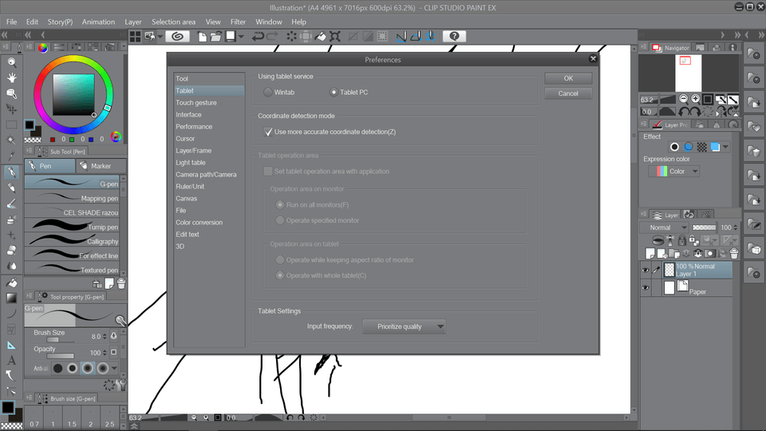766x431 pixels.
Task: Select the Tablet PC radio button
Action: (x=334, y=92)
